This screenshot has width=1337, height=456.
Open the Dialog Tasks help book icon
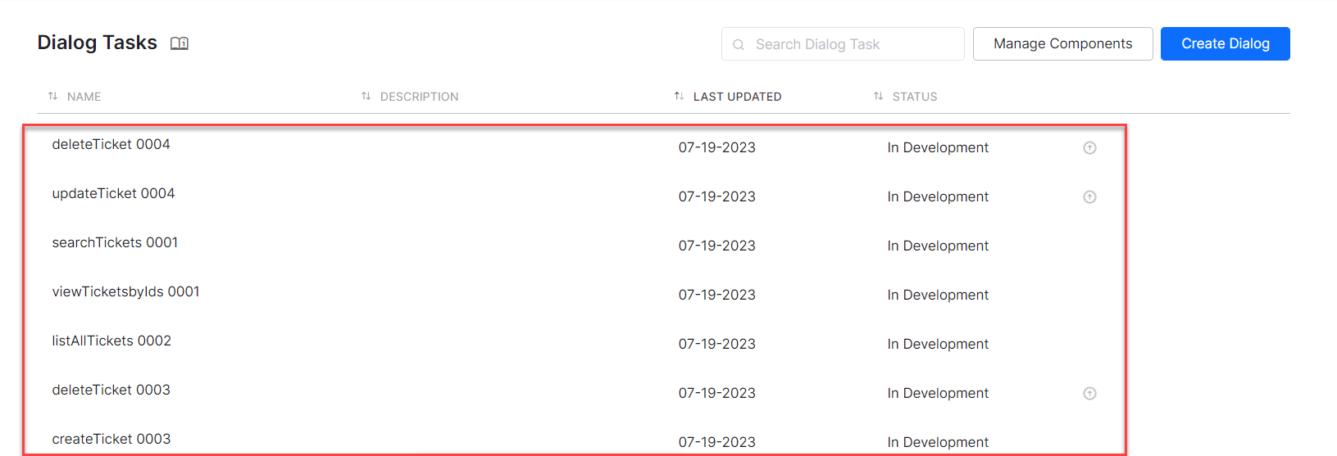(180, 43)
